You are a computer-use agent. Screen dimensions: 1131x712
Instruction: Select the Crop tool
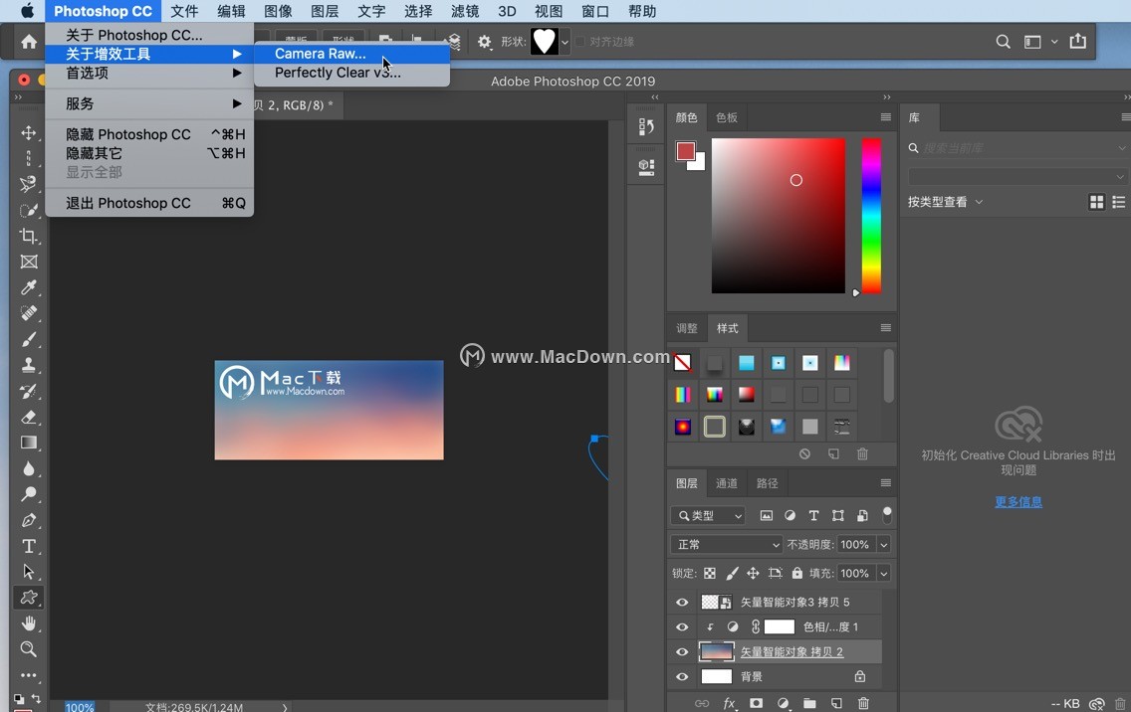(28, 236)
